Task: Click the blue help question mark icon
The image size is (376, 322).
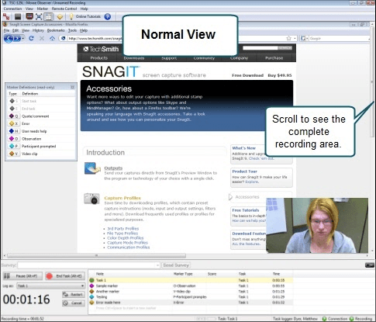Action: point(108,16)
